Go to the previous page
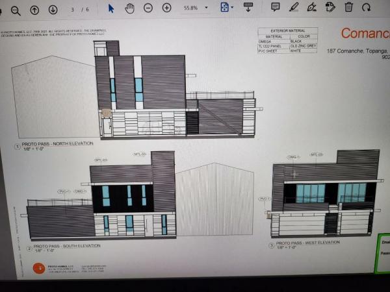 click(x=34, y=10)
